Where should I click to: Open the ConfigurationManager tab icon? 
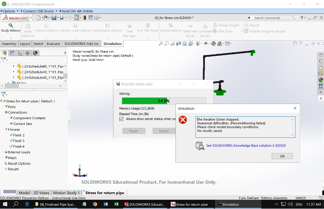click(x=20, y=53)
